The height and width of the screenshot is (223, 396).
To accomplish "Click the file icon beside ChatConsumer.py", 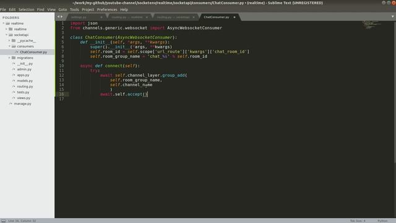I will click(x=17, y=52).
